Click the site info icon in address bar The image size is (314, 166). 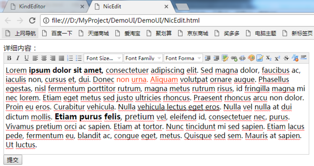(x=46, y=21)
